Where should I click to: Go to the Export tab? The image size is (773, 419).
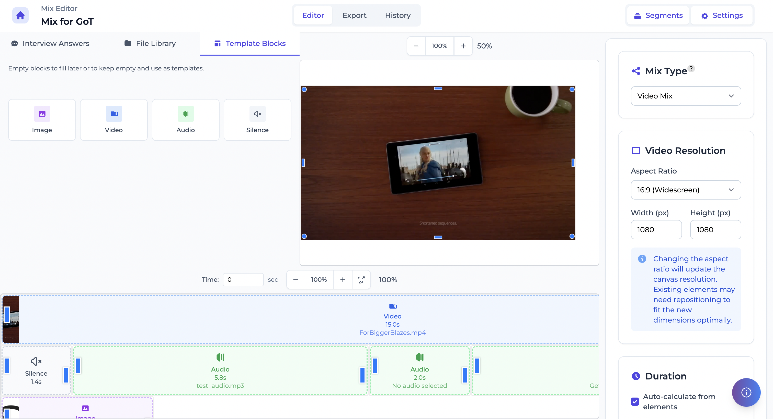354,15
